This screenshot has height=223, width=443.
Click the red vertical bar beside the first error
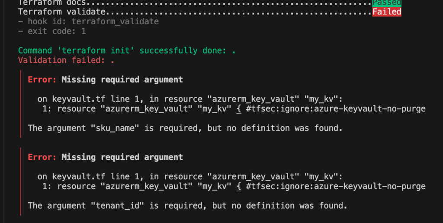point(20,104)
